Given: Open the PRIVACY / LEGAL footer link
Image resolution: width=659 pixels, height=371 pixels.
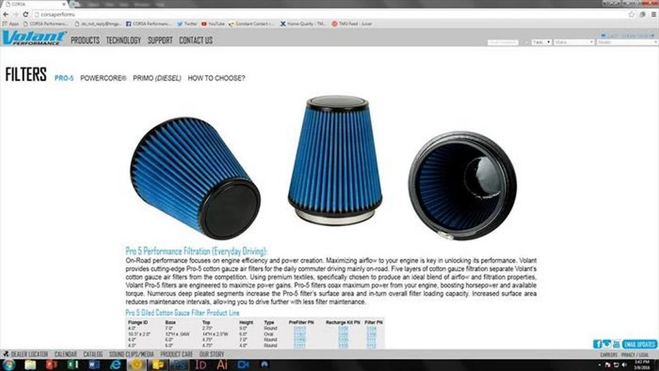Looking at the screenshot, I should pyautogui.click(x=635, y=355).
